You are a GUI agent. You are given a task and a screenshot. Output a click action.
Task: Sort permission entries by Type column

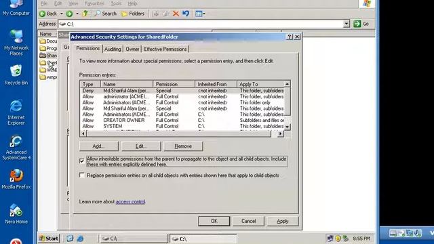[90, 84]
